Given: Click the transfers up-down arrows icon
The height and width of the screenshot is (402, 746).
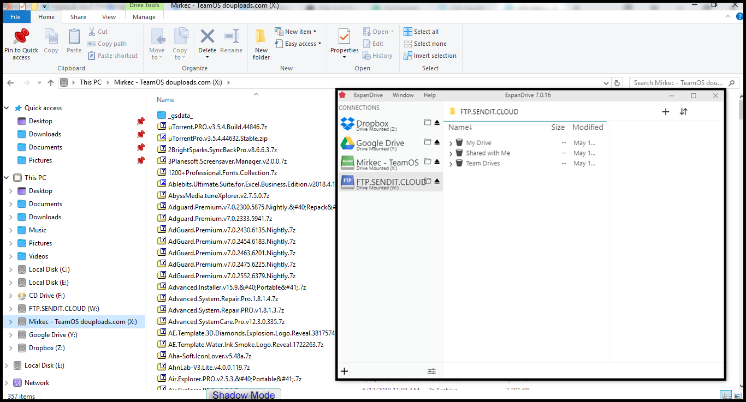Looking at the screenshot, I should point(683,112).
